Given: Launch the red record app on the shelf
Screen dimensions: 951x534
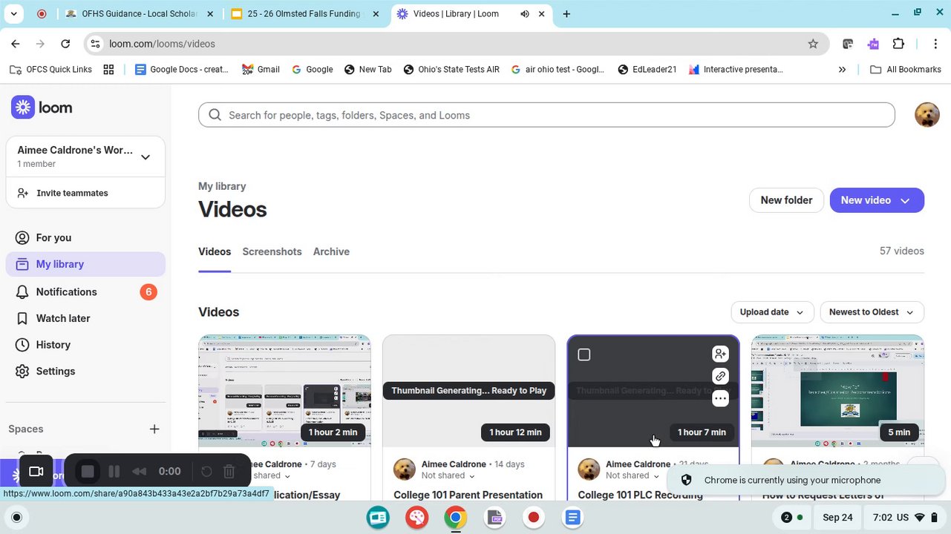Looking at the screenshot, I should pos(533,518).
